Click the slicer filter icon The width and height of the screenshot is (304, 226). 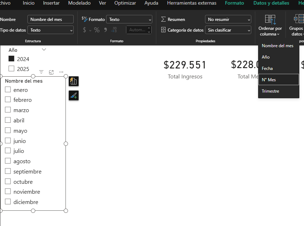pos(41,72)
